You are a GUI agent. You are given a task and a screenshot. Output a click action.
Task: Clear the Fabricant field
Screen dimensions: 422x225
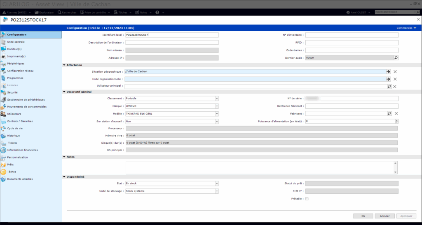tap(396, 113)
